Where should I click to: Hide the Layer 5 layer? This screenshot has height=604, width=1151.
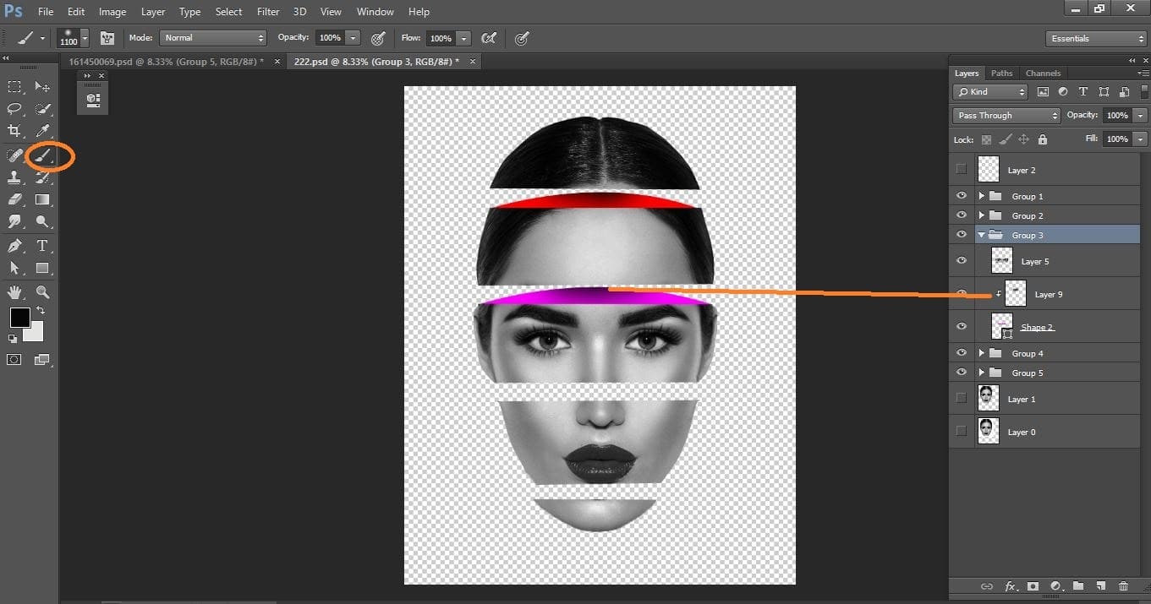click(962, 260)
